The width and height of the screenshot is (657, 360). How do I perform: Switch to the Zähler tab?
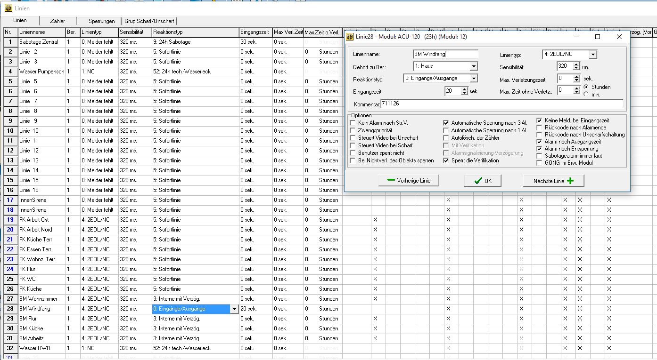point(57,21)
